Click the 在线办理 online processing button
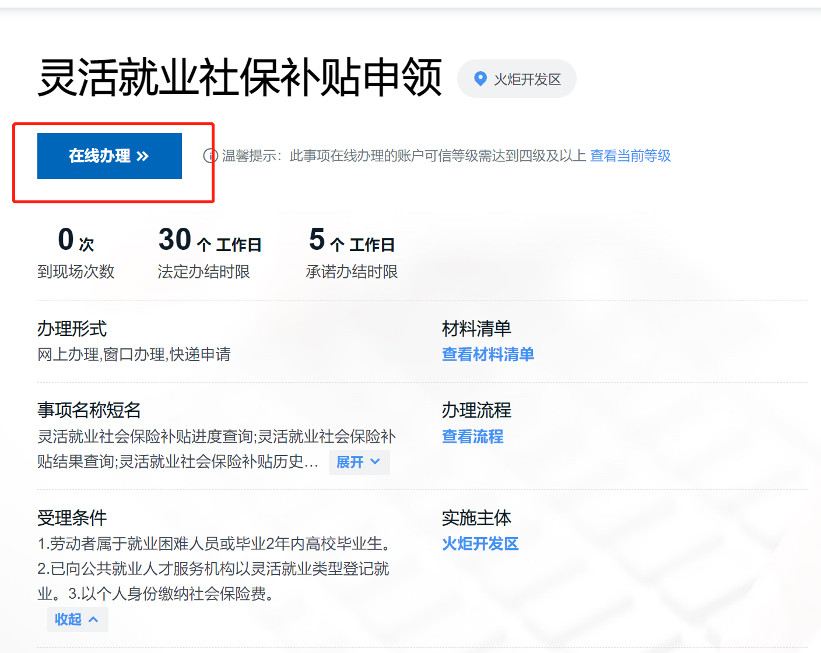The image size is (821, 653). click(x=109, y=156)
